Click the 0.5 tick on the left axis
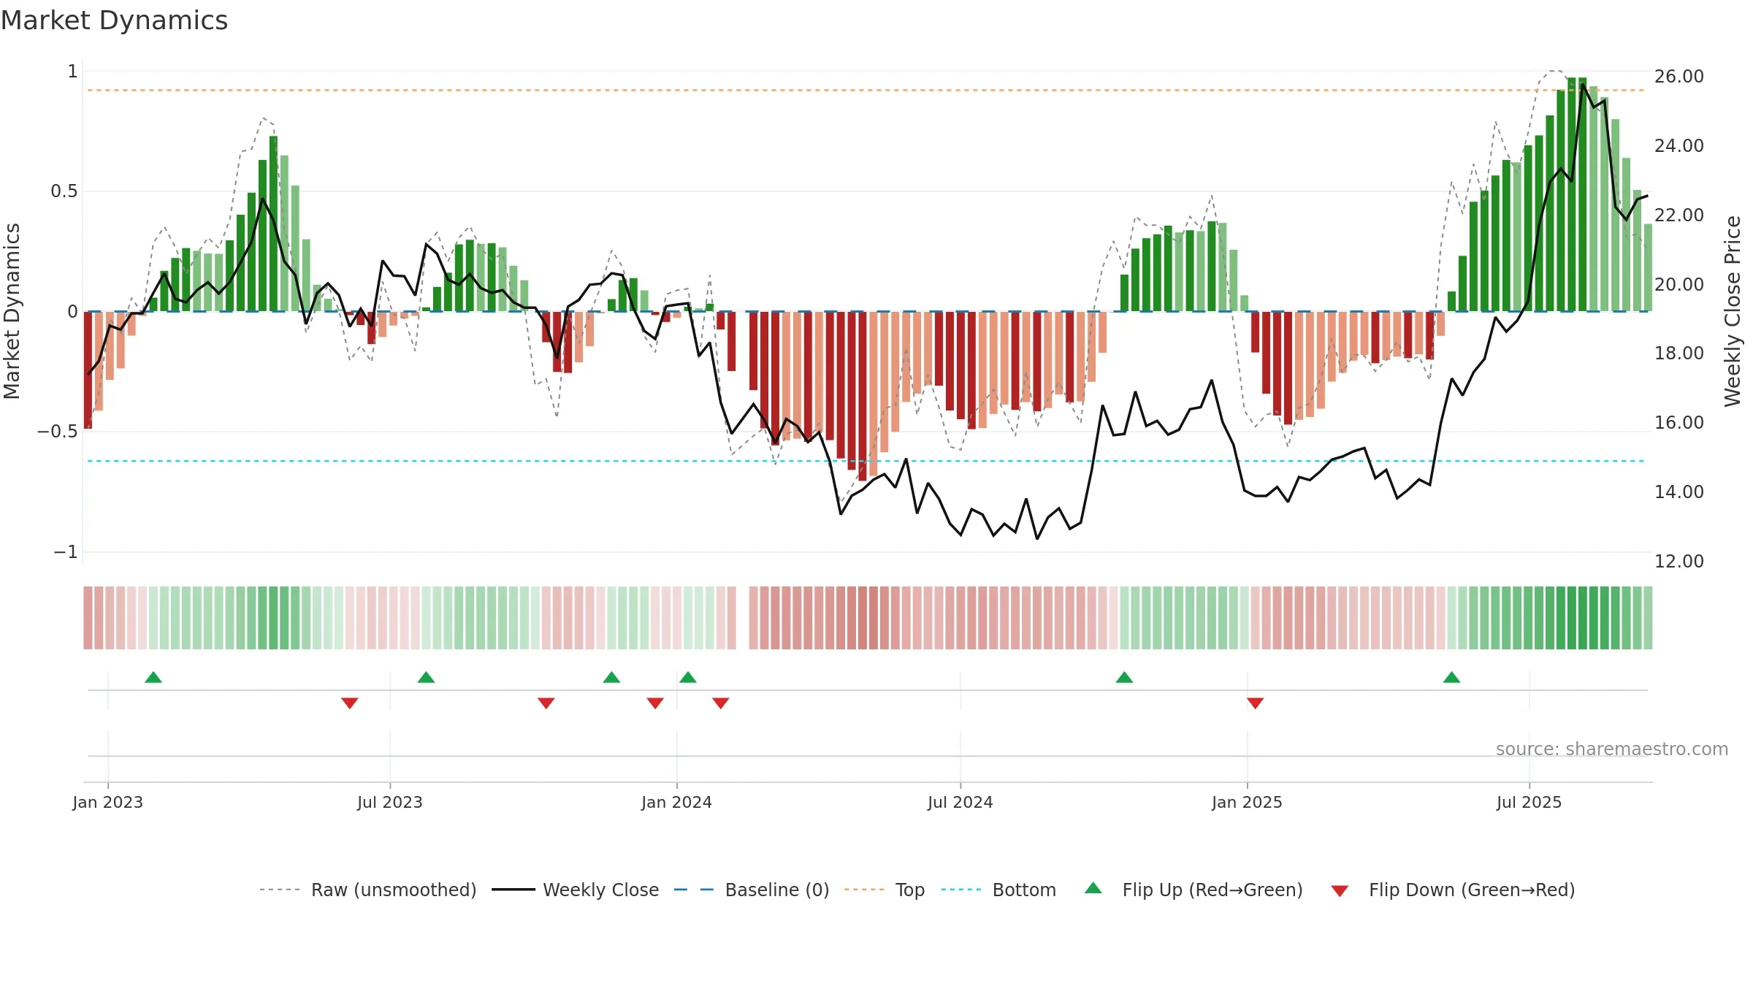 (64, 191)
